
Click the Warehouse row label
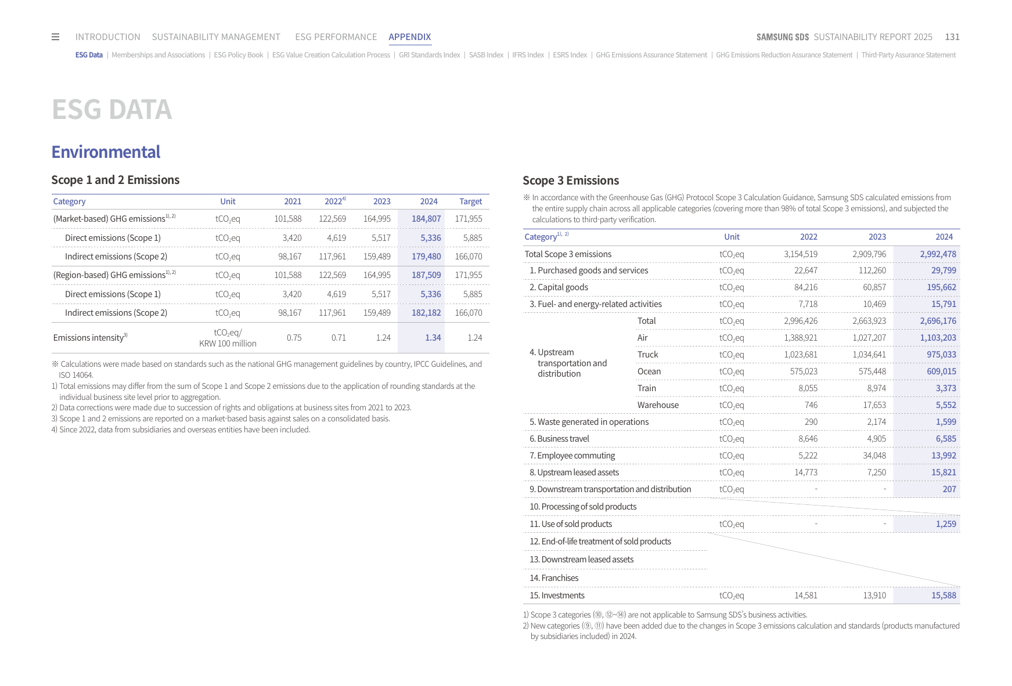click(x=658, y=405)
